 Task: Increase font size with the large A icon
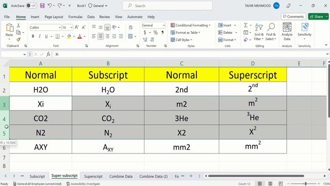pyautogui.click(x=77, y=27)
